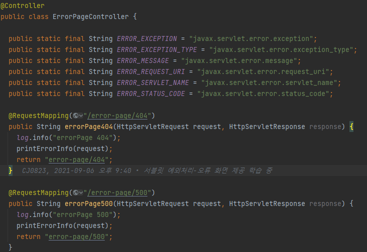Place cursor on class name ErrorPageController

[91, 17]
